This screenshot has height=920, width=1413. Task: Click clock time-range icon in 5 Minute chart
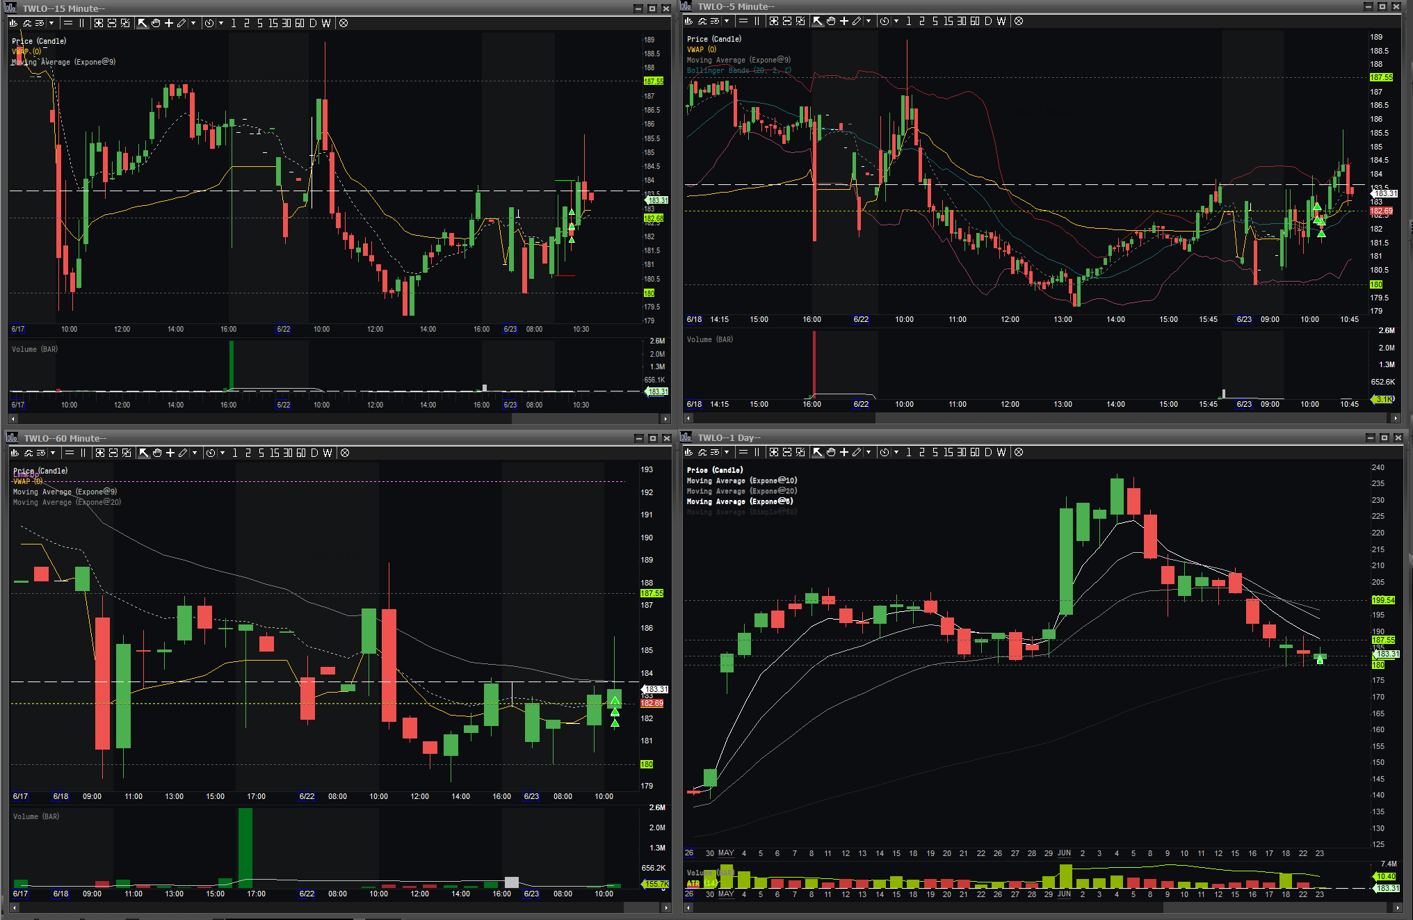pyautogui.click(x=885, y=21)
